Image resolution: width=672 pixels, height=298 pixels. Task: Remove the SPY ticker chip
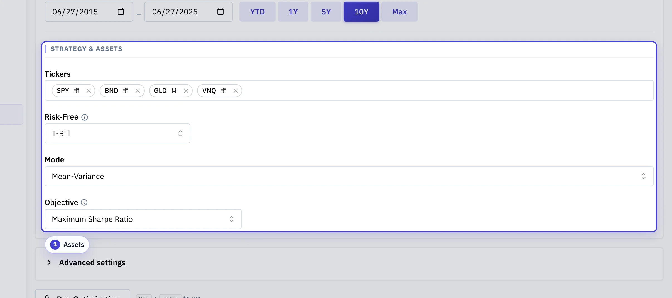89,91
